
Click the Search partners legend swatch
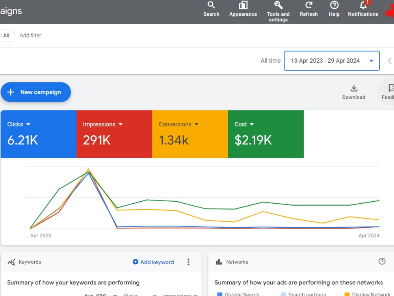pyautogui.click(x=283, y=294)
